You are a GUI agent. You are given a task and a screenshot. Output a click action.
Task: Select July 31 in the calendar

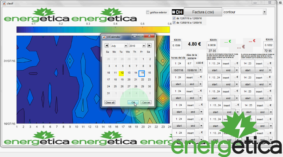(x=108, y=93)
